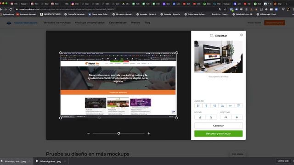This screenshot has width=294, height=165.
Task: Open a new browser tab with plus
Action: 287,4
